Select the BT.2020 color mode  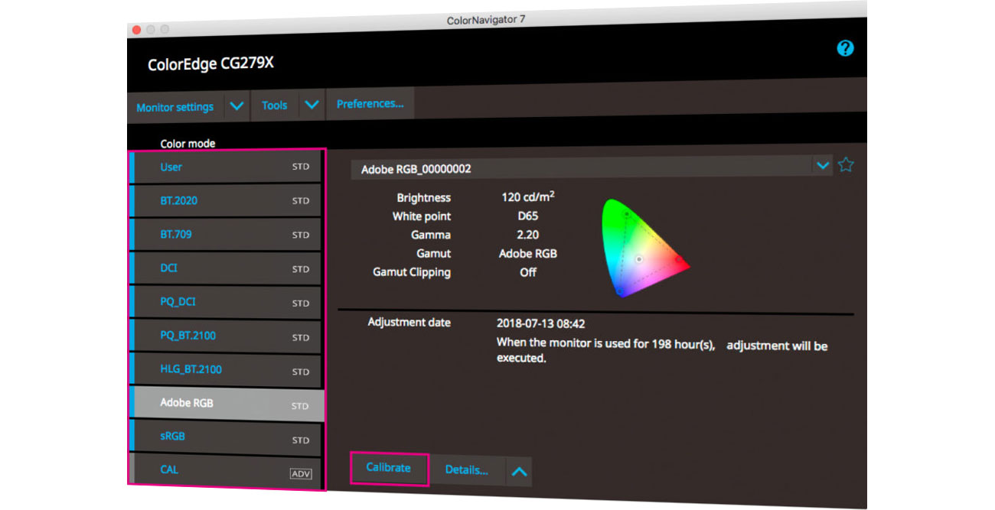click(181, 200)
